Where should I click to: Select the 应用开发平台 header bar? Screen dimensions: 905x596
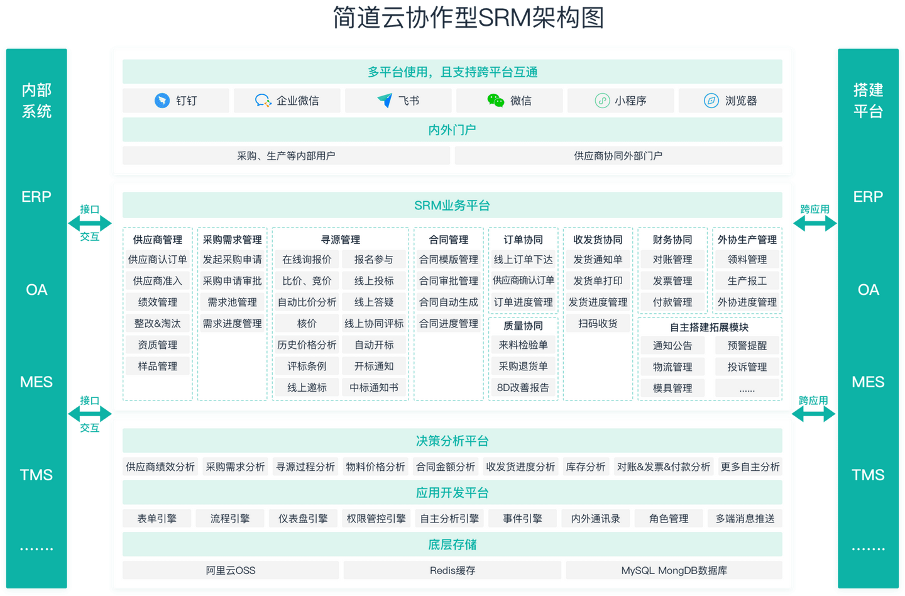[x=452, y=492]
